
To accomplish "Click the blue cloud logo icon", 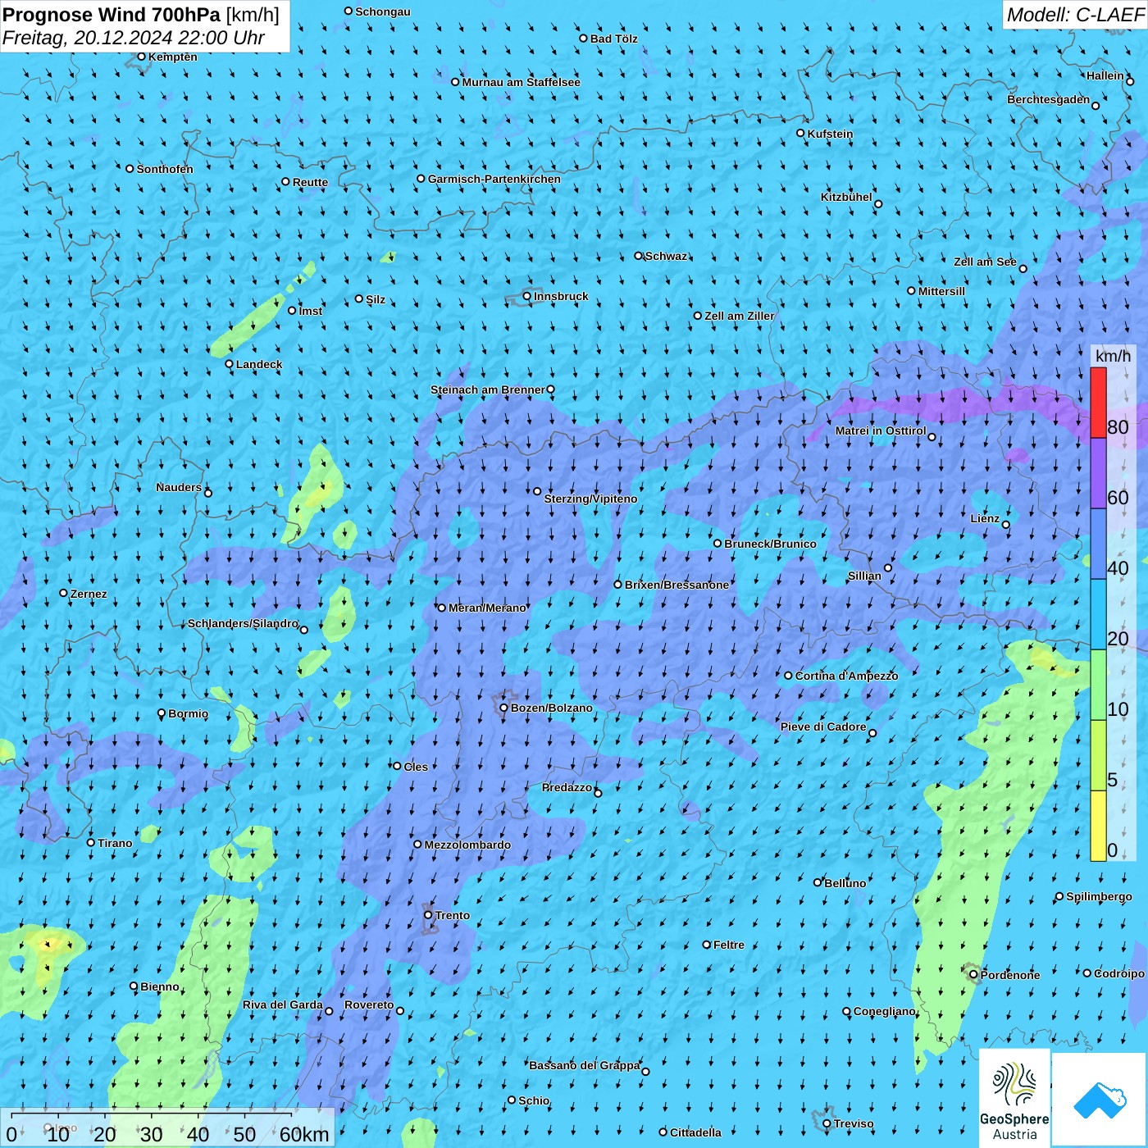I will (x=1100, y=1100).
